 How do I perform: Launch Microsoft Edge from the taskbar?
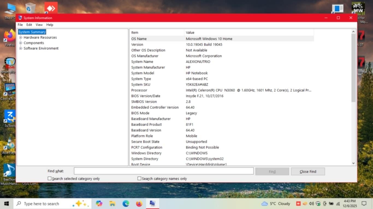(x=126, y=204)
